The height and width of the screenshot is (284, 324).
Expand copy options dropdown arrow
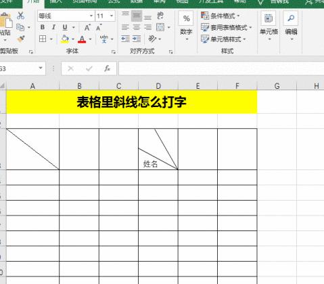(x=29, y=28)
